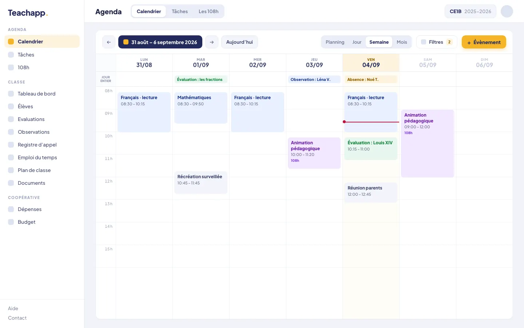This screenshot has height=328, width=524.
Task: Click the Aujourd'hui button
Action: pos(239,42)
